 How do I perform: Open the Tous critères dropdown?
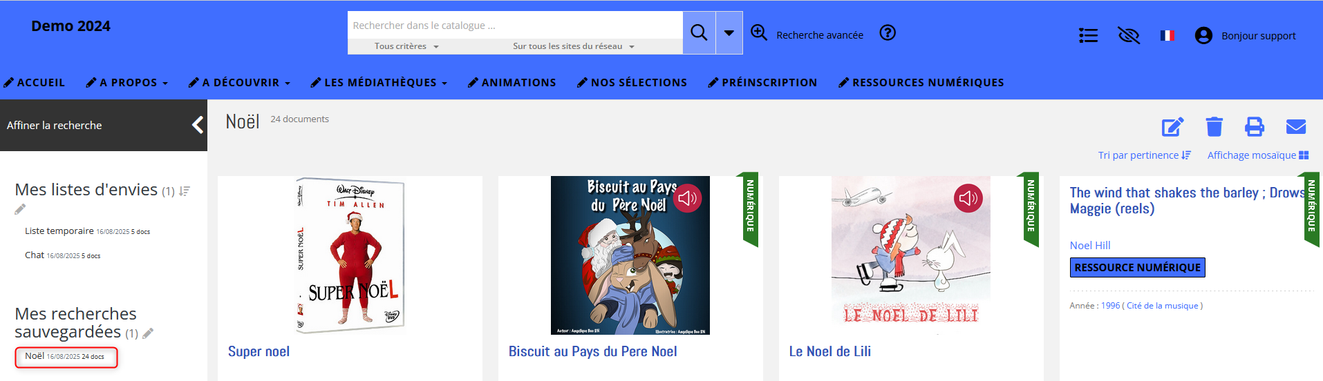[407, 46]
